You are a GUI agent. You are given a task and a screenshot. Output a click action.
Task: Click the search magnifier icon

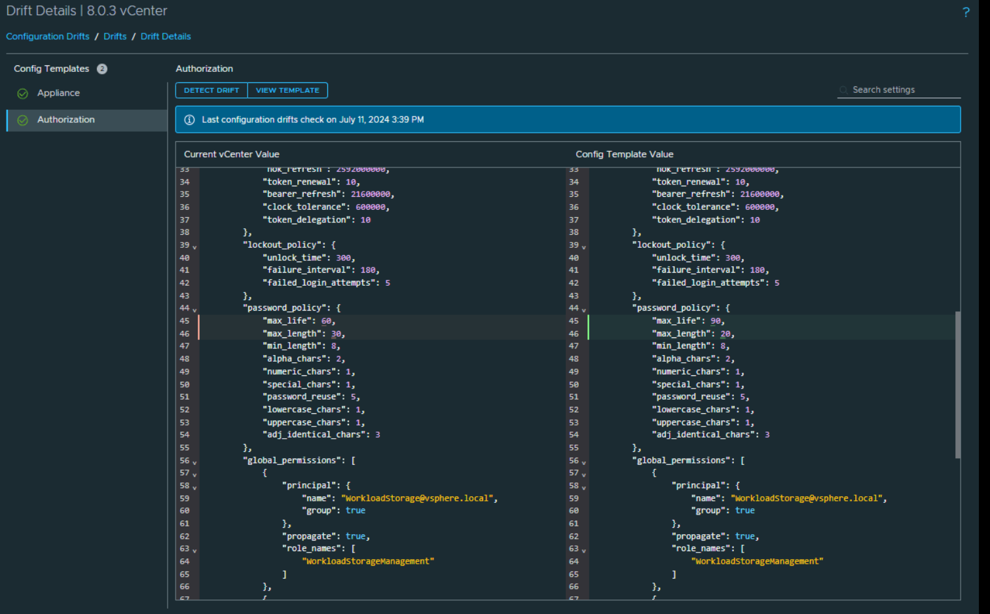pyautogui.click(x=843, y=90)
